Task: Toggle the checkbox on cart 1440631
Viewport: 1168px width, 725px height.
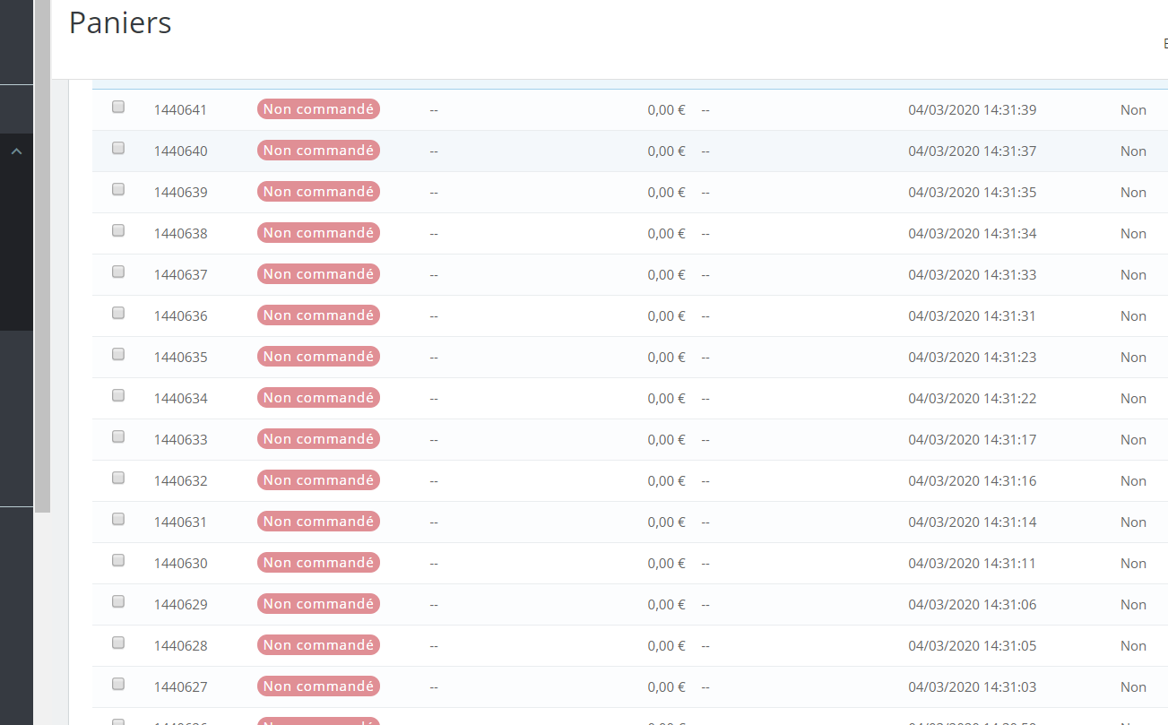Action: (118, 519)
